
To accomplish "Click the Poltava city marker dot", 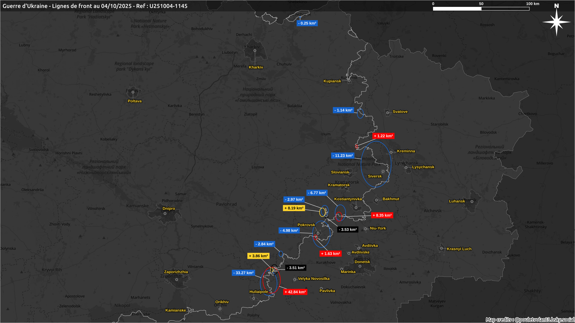I will [133, 92].
